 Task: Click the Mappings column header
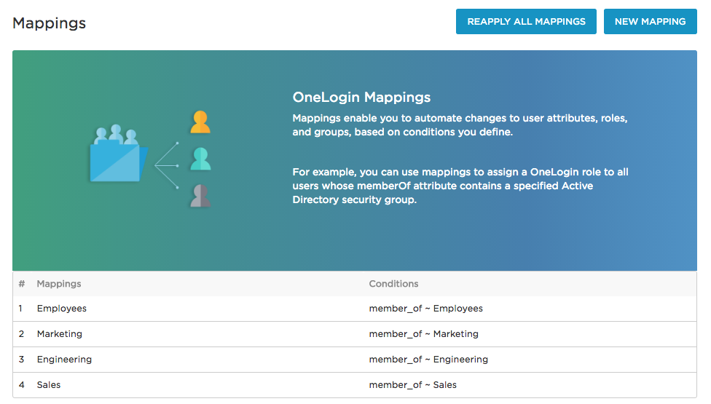pos(59,284)
